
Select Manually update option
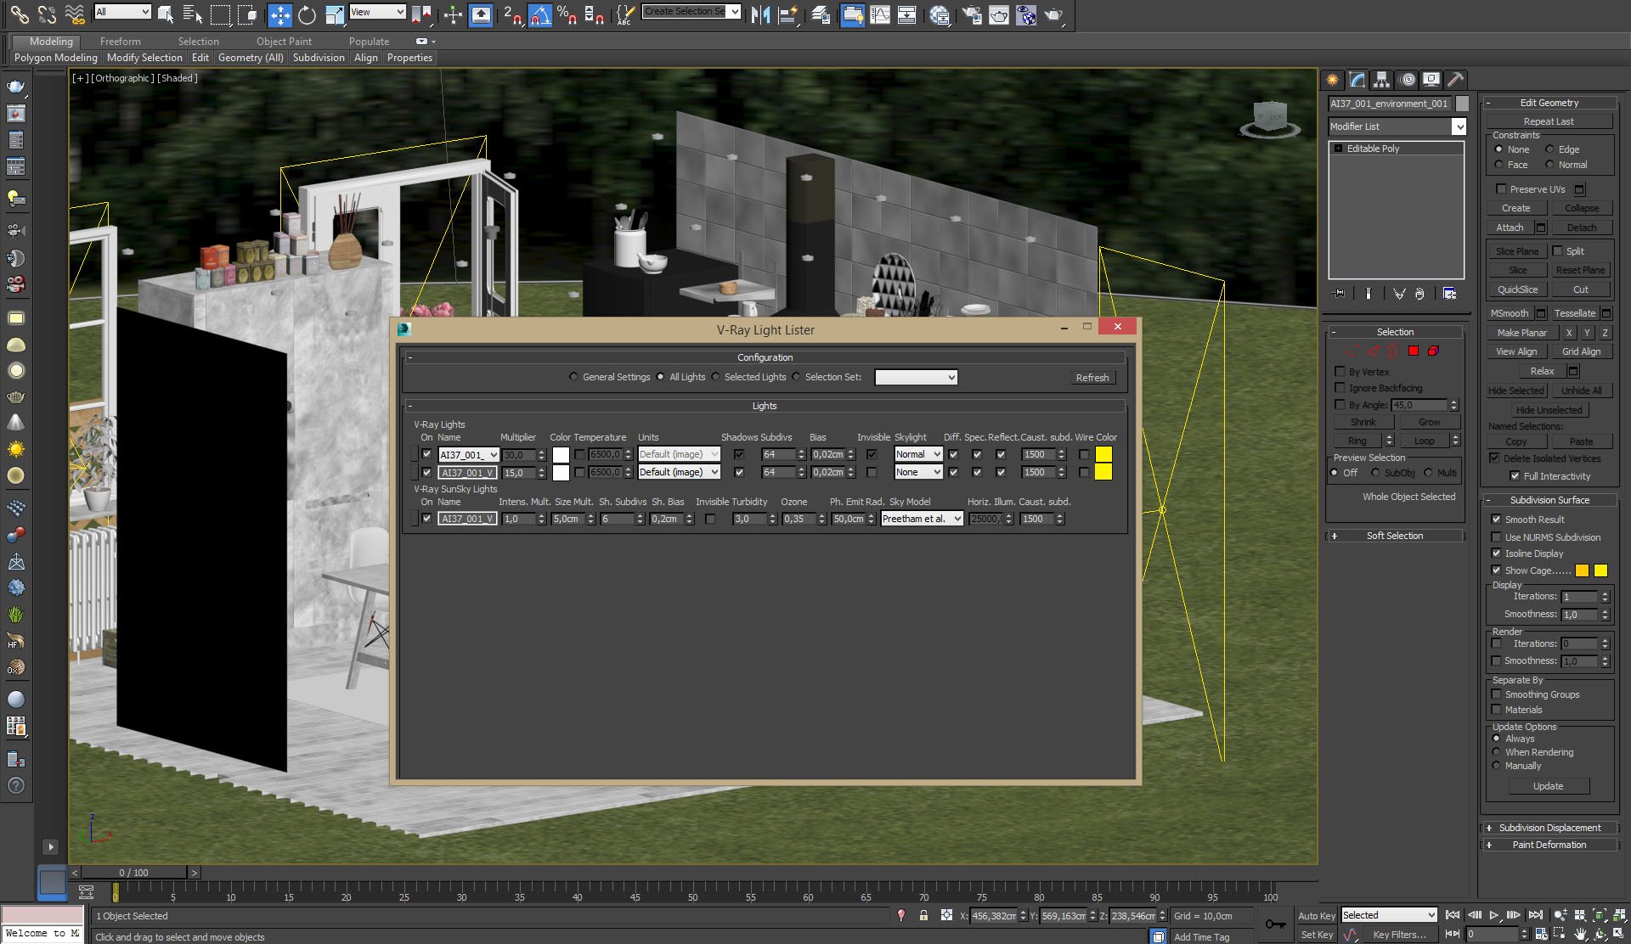pos(1496,766)
